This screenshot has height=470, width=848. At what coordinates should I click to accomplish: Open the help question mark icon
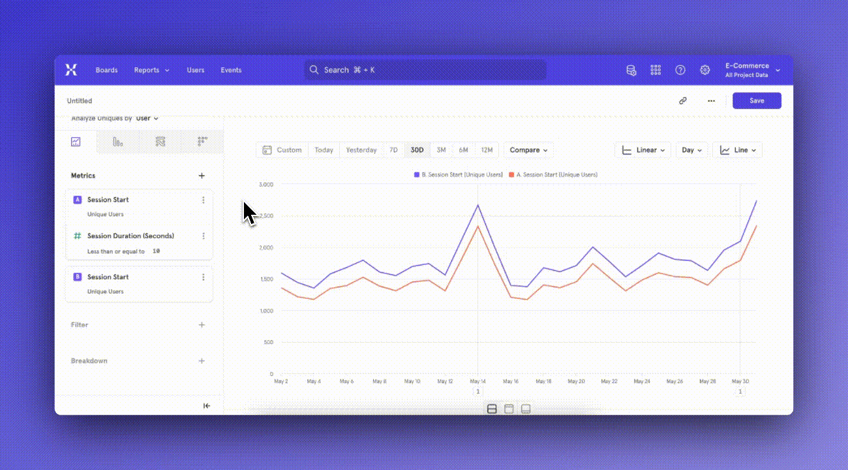coord(680,70)
